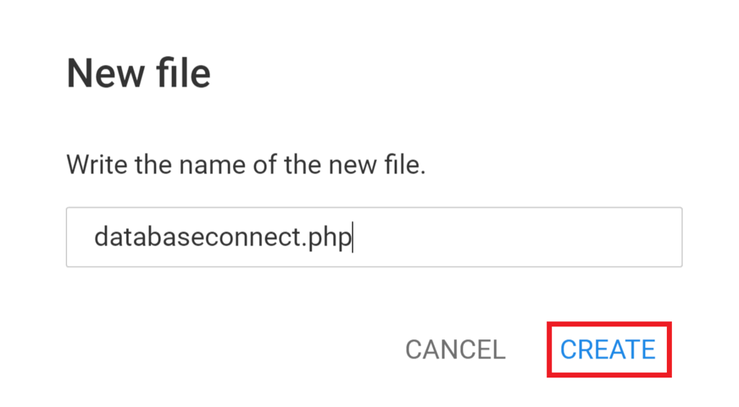Click the word 'connect' in the filename

click(253, 237)
